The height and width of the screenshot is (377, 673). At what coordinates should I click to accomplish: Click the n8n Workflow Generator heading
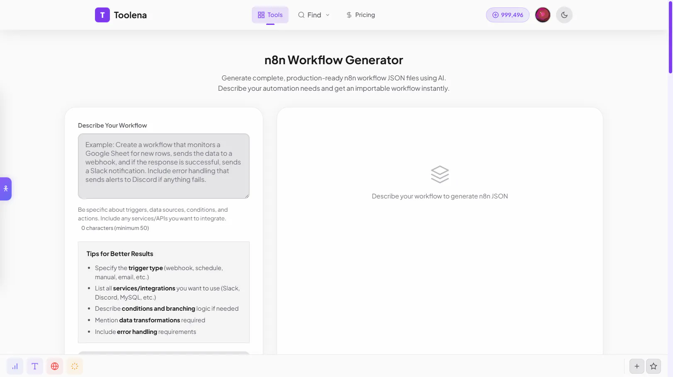point(334,60)
